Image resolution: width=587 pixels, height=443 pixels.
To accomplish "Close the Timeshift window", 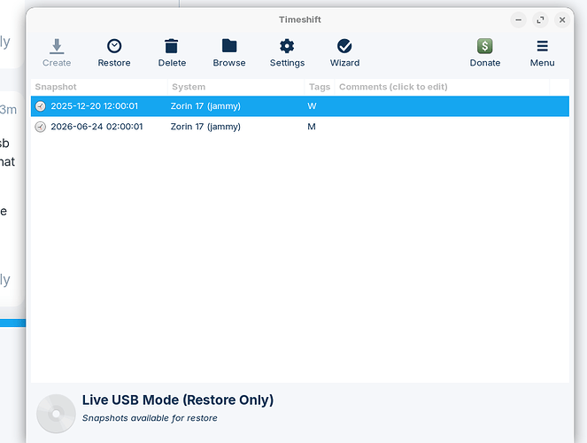I will (562, 19).
